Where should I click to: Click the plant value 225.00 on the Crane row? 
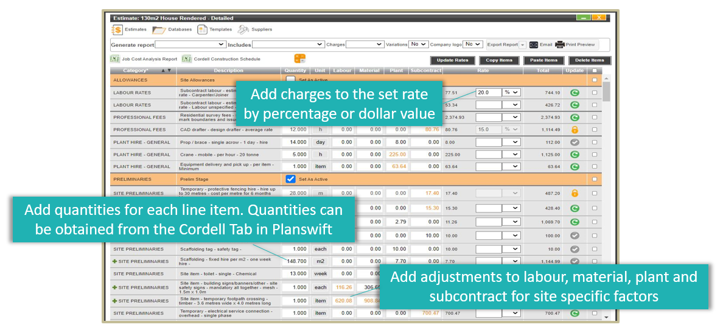[x=397, y=155]
